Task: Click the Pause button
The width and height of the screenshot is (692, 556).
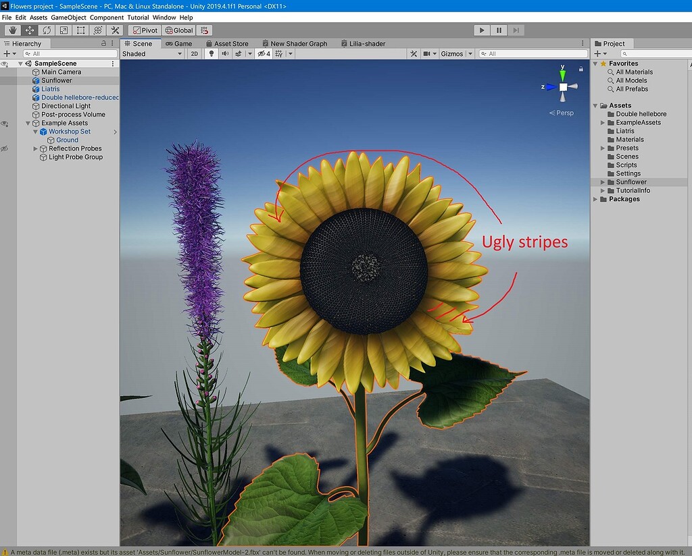Action: click(499, 30)
